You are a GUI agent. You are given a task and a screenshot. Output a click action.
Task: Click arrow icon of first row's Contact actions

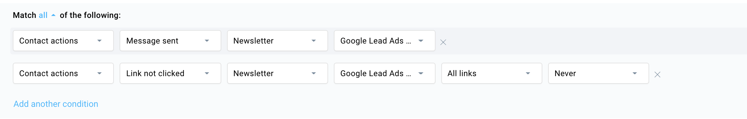coord(99,41)
